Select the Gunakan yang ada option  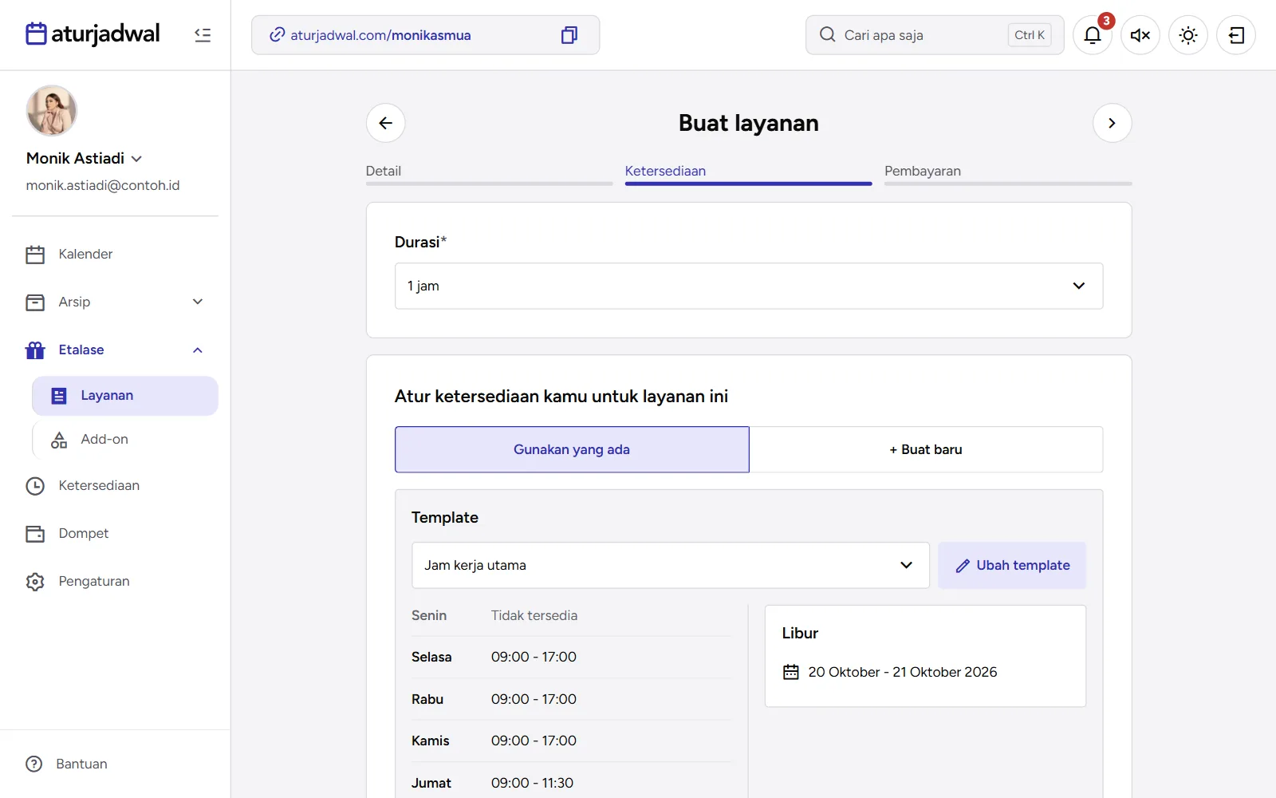coord(572,449)
